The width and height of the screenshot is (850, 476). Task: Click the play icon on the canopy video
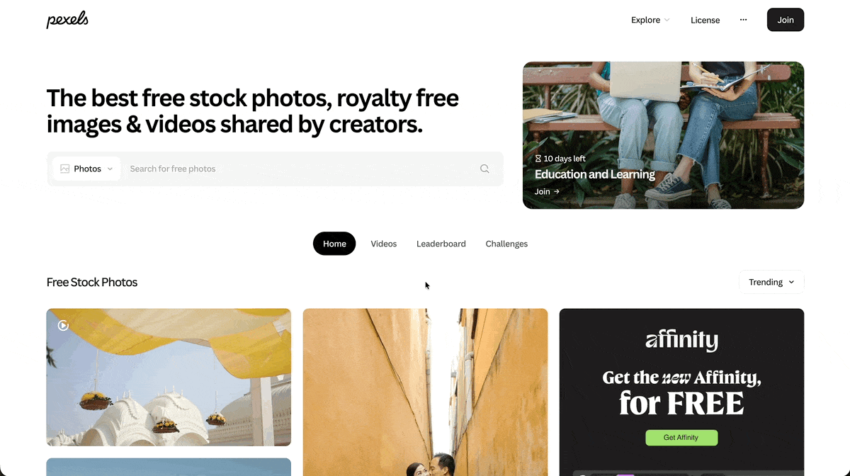tap(63, 325)
